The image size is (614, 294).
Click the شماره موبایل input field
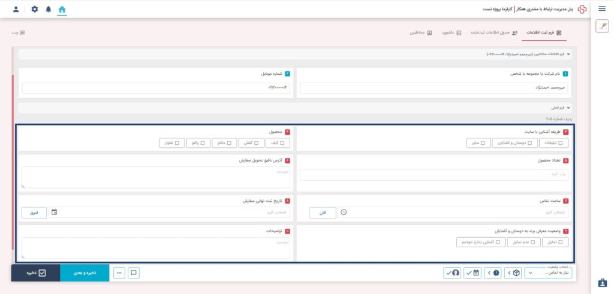pos(156,88)
